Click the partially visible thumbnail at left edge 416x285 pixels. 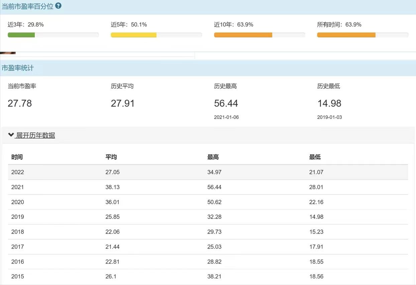(8, 53)
